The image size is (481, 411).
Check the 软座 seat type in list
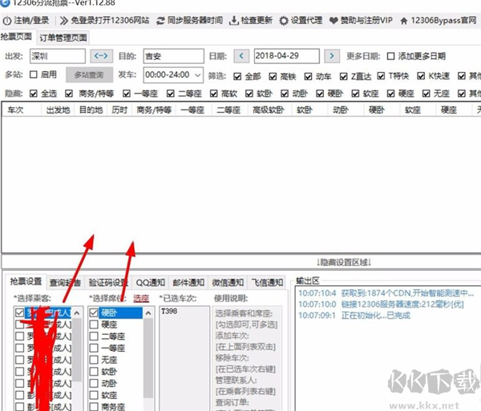pos(94,395)
